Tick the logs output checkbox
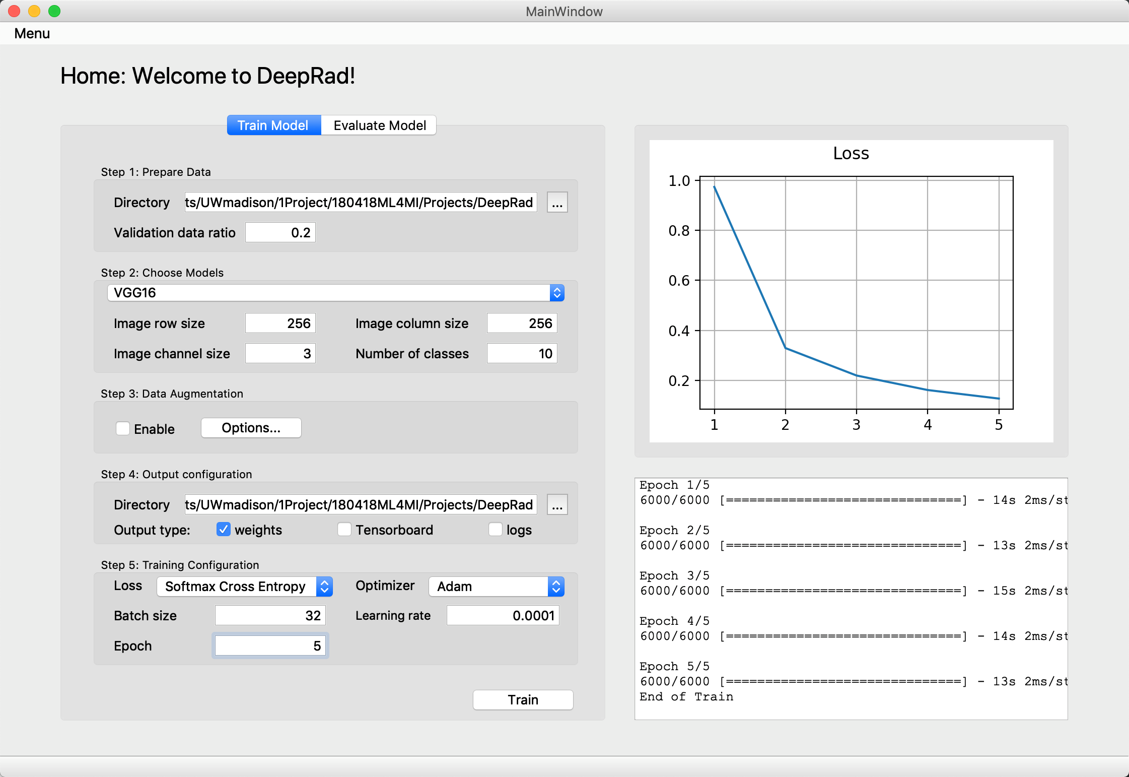 click(496, 530)
